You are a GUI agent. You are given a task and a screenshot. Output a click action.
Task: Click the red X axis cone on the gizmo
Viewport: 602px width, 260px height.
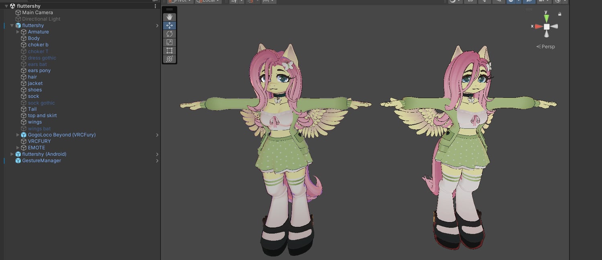(539, 26)
